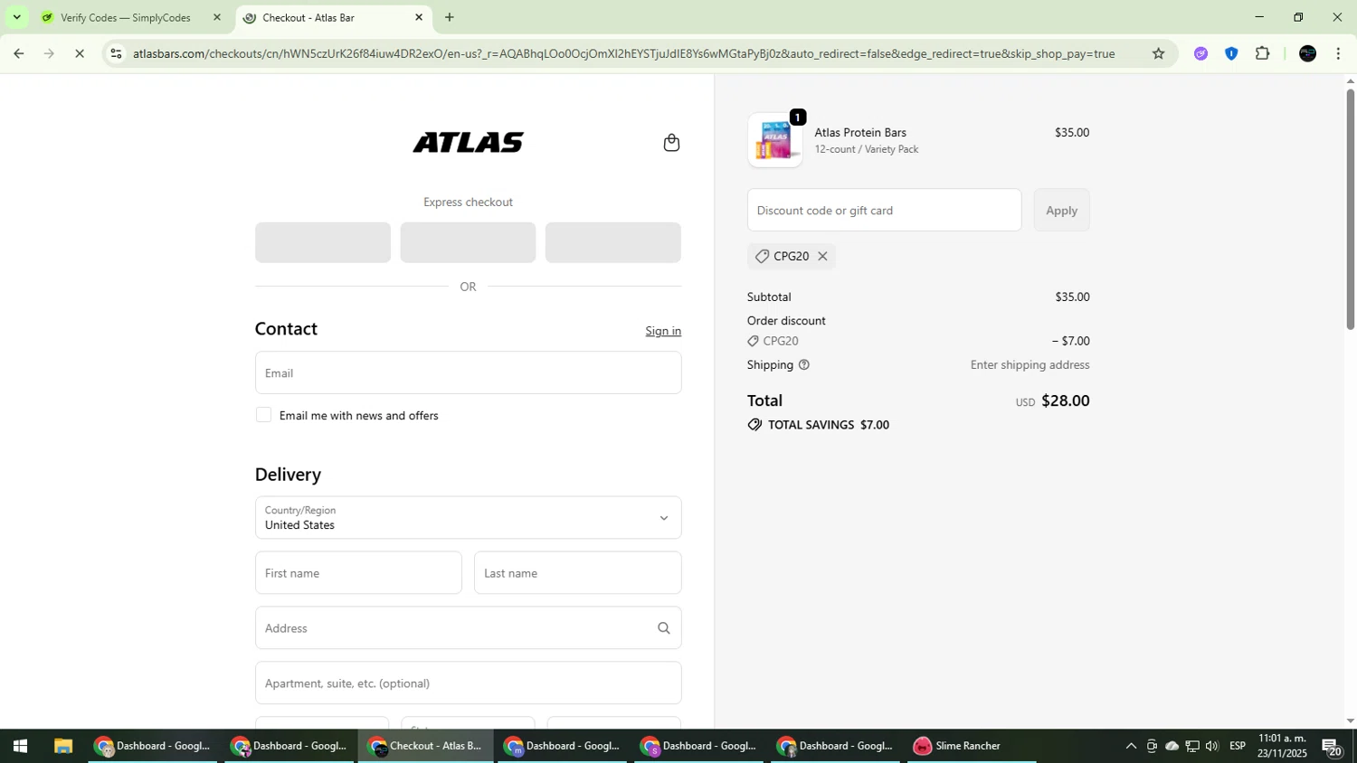View site information icon in address bar
1357x763 pixels.
[116, 53]
